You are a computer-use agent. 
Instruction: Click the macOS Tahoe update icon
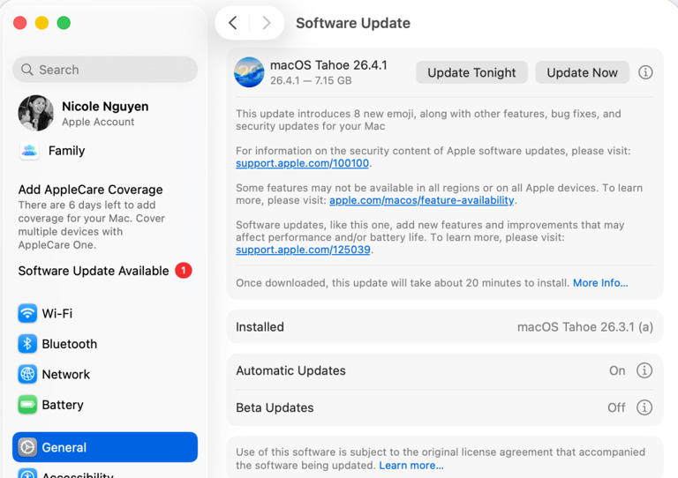[x=249, y=72]
